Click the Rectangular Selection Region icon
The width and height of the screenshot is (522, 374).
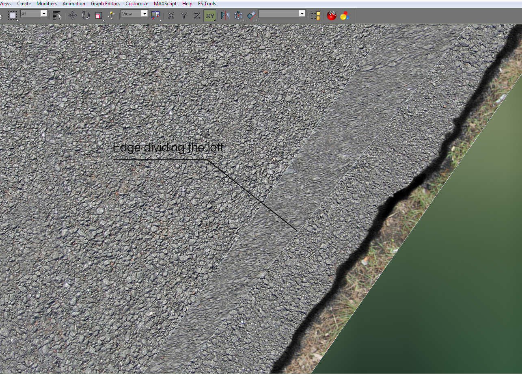13,15
